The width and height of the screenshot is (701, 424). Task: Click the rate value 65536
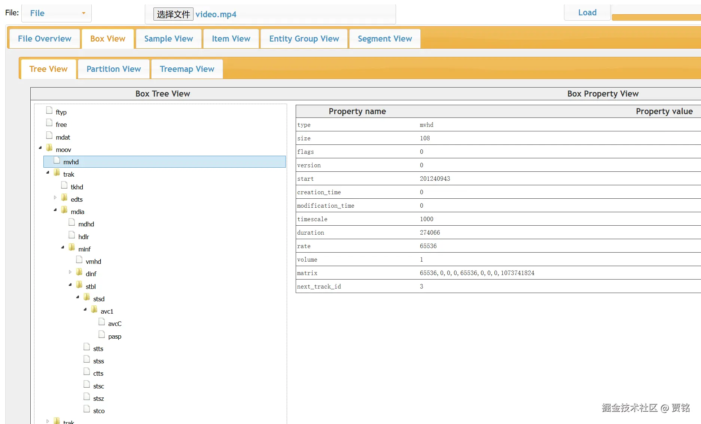pyautogui.click(x=428, y=246)
